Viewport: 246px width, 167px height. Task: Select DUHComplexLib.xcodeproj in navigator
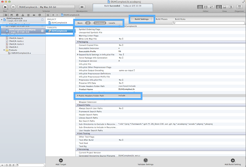coord(23,31)
